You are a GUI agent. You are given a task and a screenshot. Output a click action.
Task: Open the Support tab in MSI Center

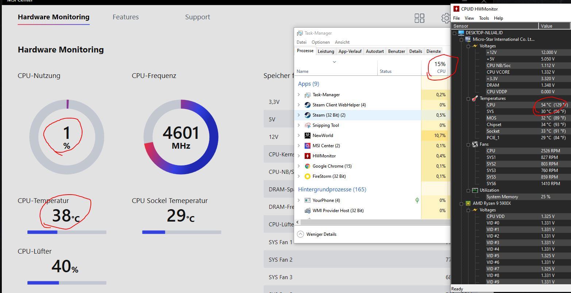tap(197, 17)
